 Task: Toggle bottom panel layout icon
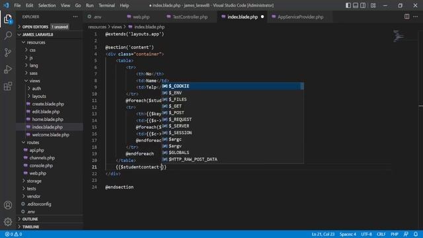point(356,5)
